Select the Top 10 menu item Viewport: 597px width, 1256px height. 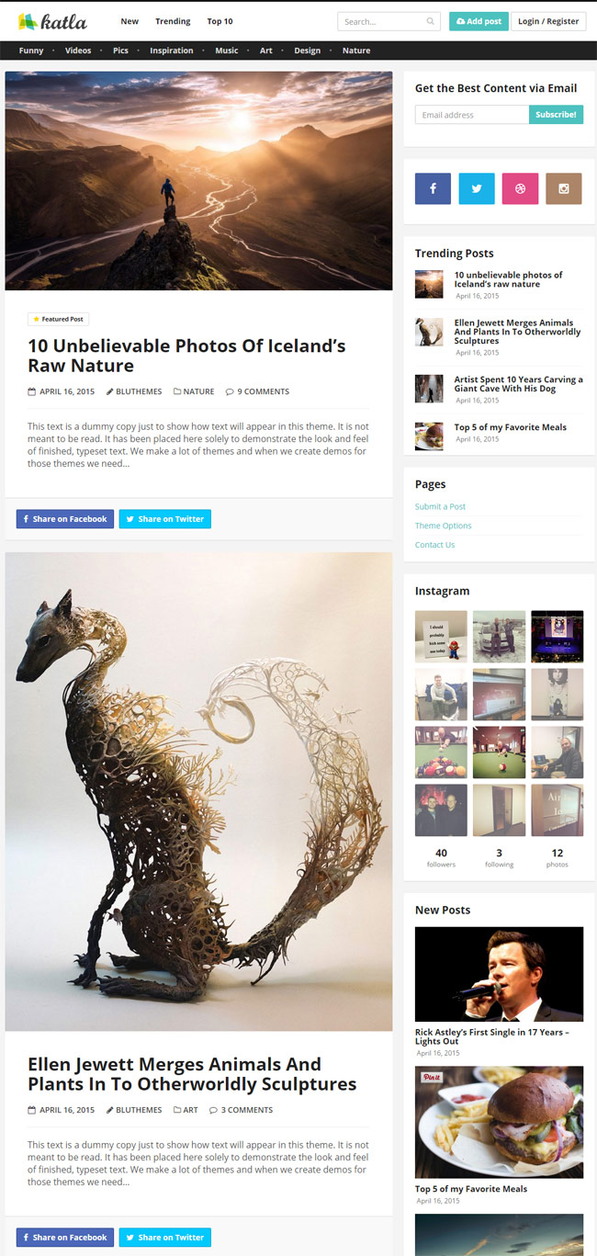pyautogui.click(x=220, y=21)
